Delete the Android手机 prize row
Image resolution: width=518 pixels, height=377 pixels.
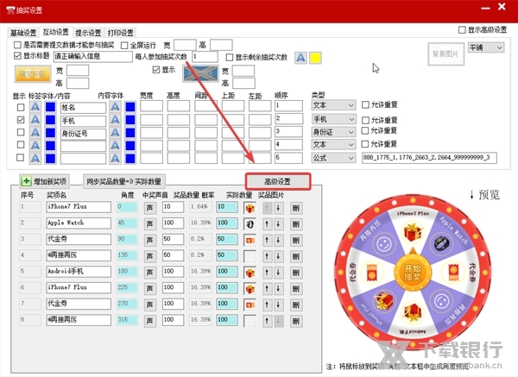tap(296, 273)
